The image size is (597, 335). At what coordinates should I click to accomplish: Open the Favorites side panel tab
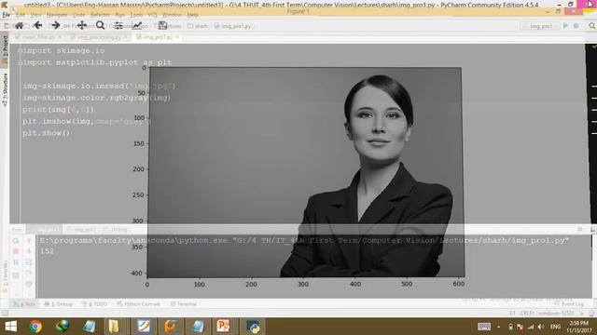5,276
